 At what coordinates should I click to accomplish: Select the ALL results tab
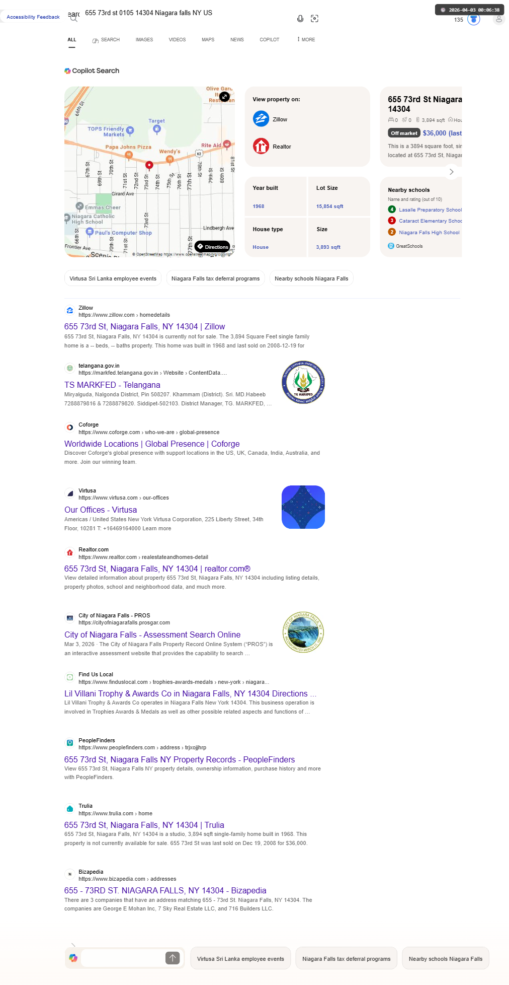click(72, 40)
